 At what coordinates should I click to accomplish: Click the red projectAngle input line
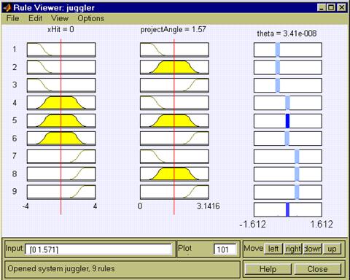click(x=174, y=126)
